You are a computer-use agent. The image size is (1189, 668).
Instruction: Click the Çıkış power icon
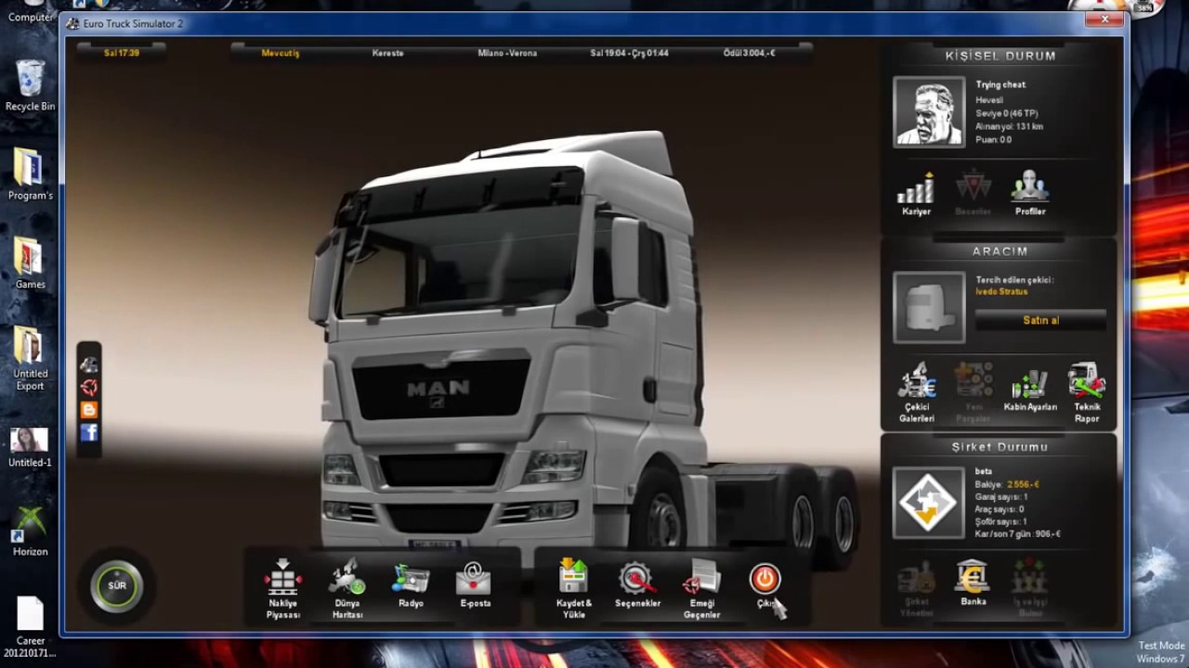pos(764,579)
